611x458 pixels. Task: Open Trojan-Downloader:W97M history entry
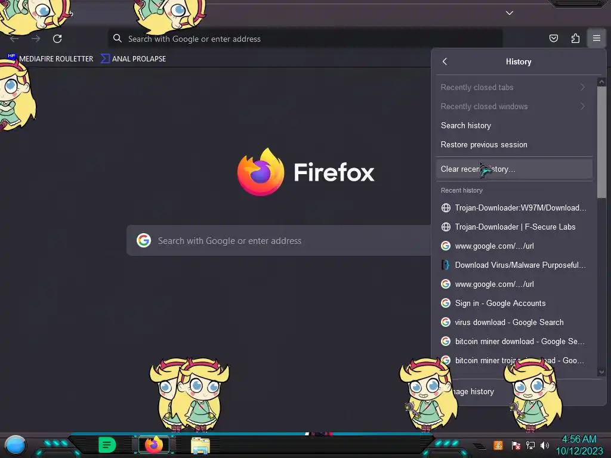click(x=514, y=208)
